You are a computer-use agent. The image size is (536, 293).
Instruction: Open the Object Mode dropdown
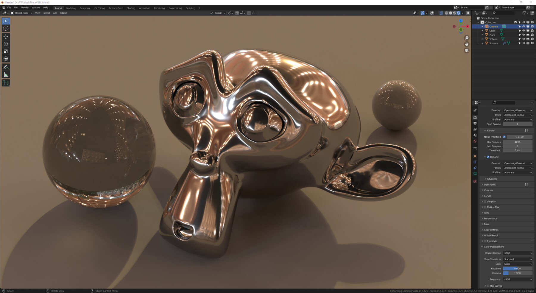(x=21, y=13)
